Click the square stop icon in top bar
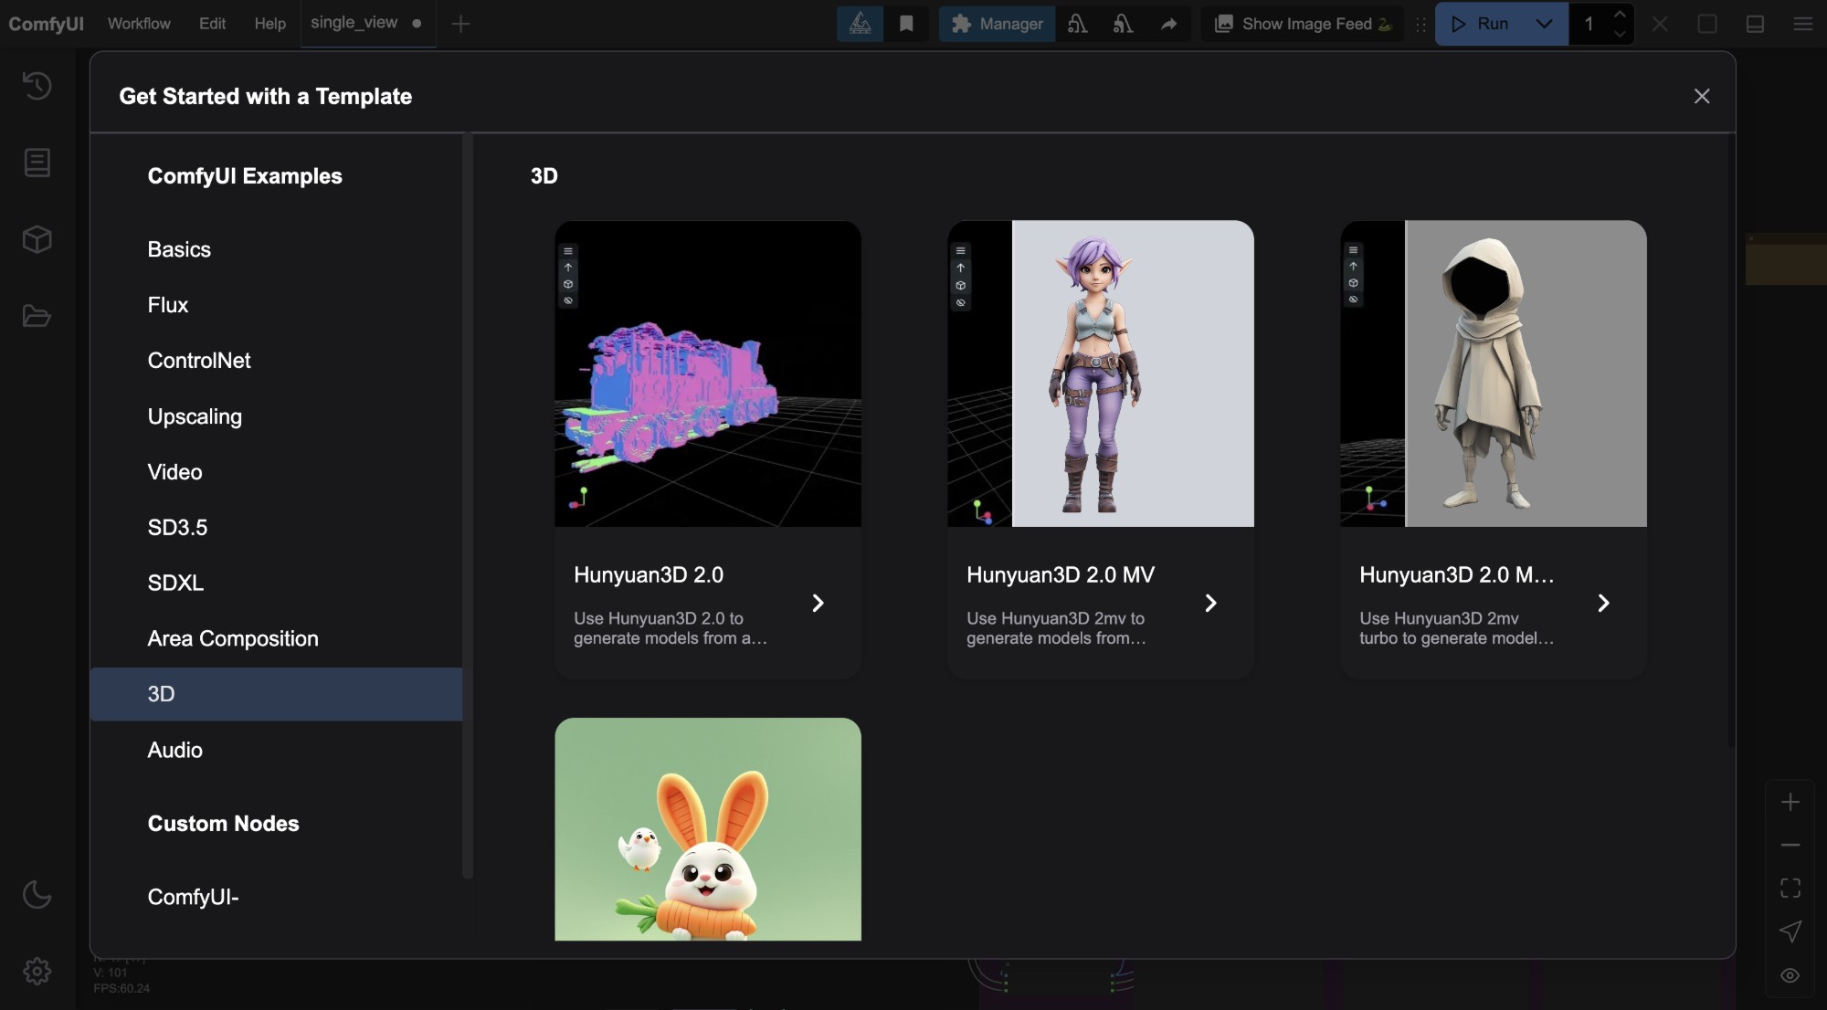The image size is (1827, 1010). 1707,24
